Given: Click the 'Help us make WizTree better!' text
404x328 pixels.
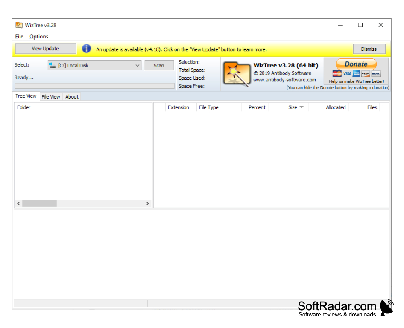Looking at the screenshot, I should pos(356,81).
